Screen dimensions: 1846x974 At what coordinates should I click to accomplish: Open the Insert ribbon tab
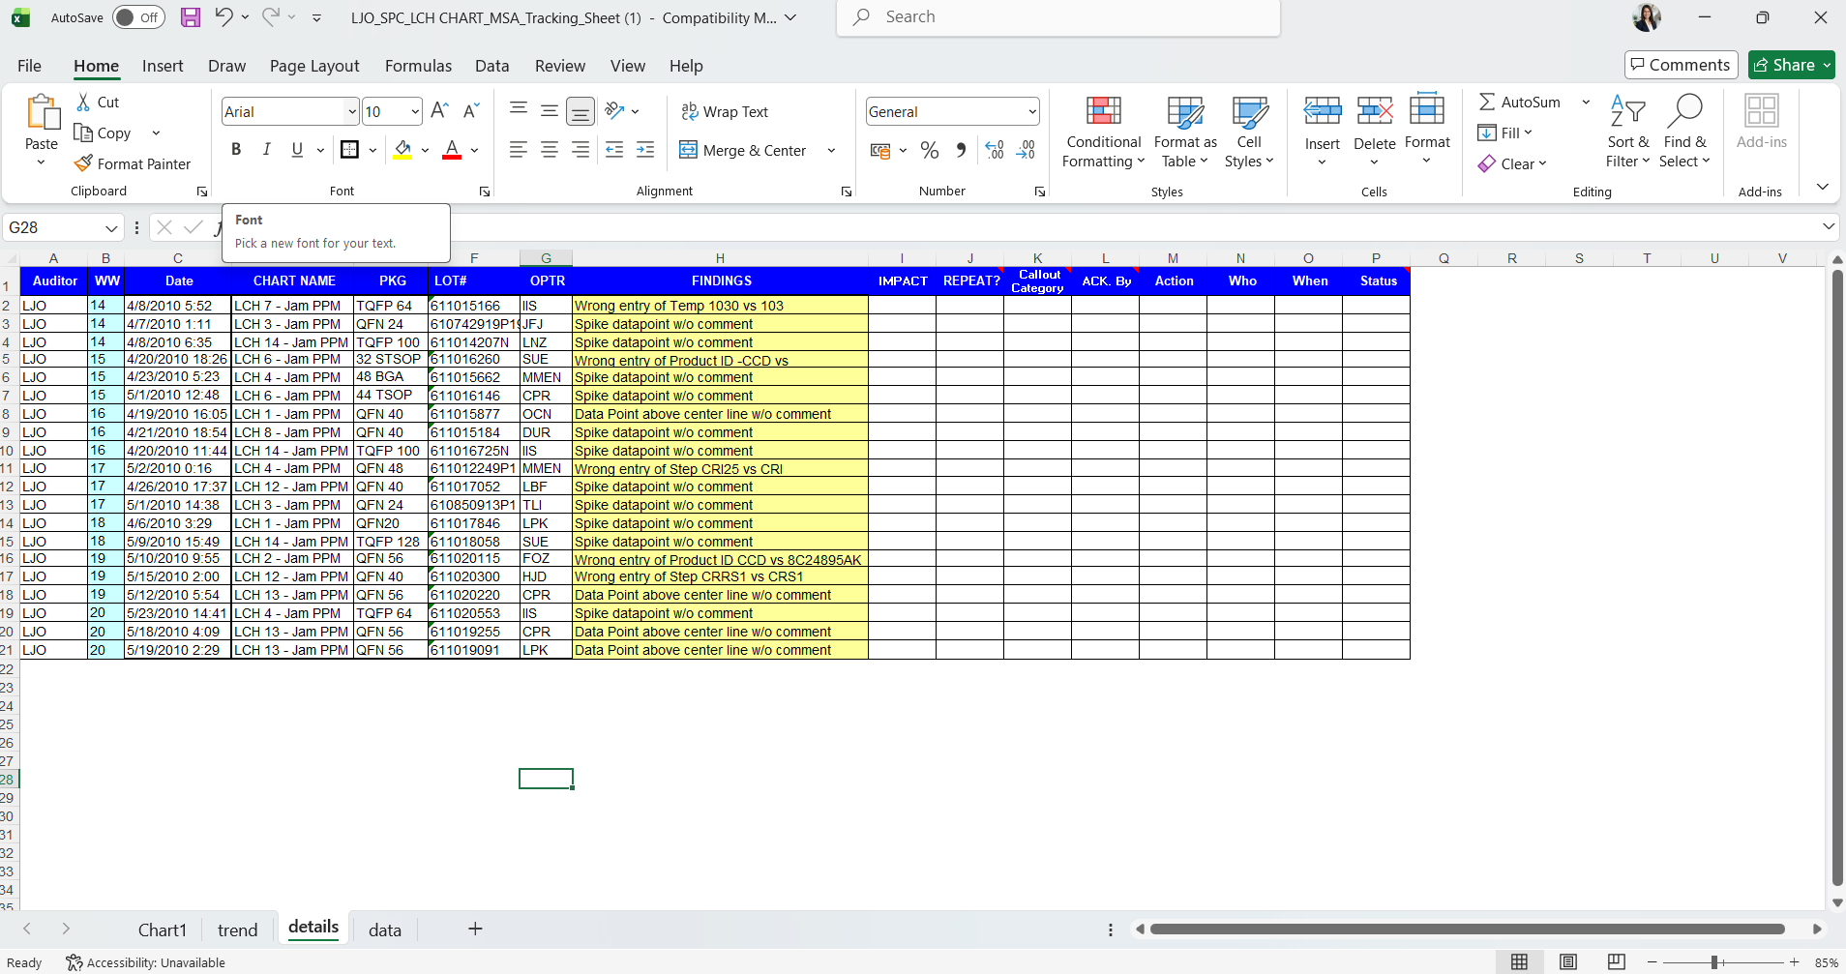[x=163, y=66]
